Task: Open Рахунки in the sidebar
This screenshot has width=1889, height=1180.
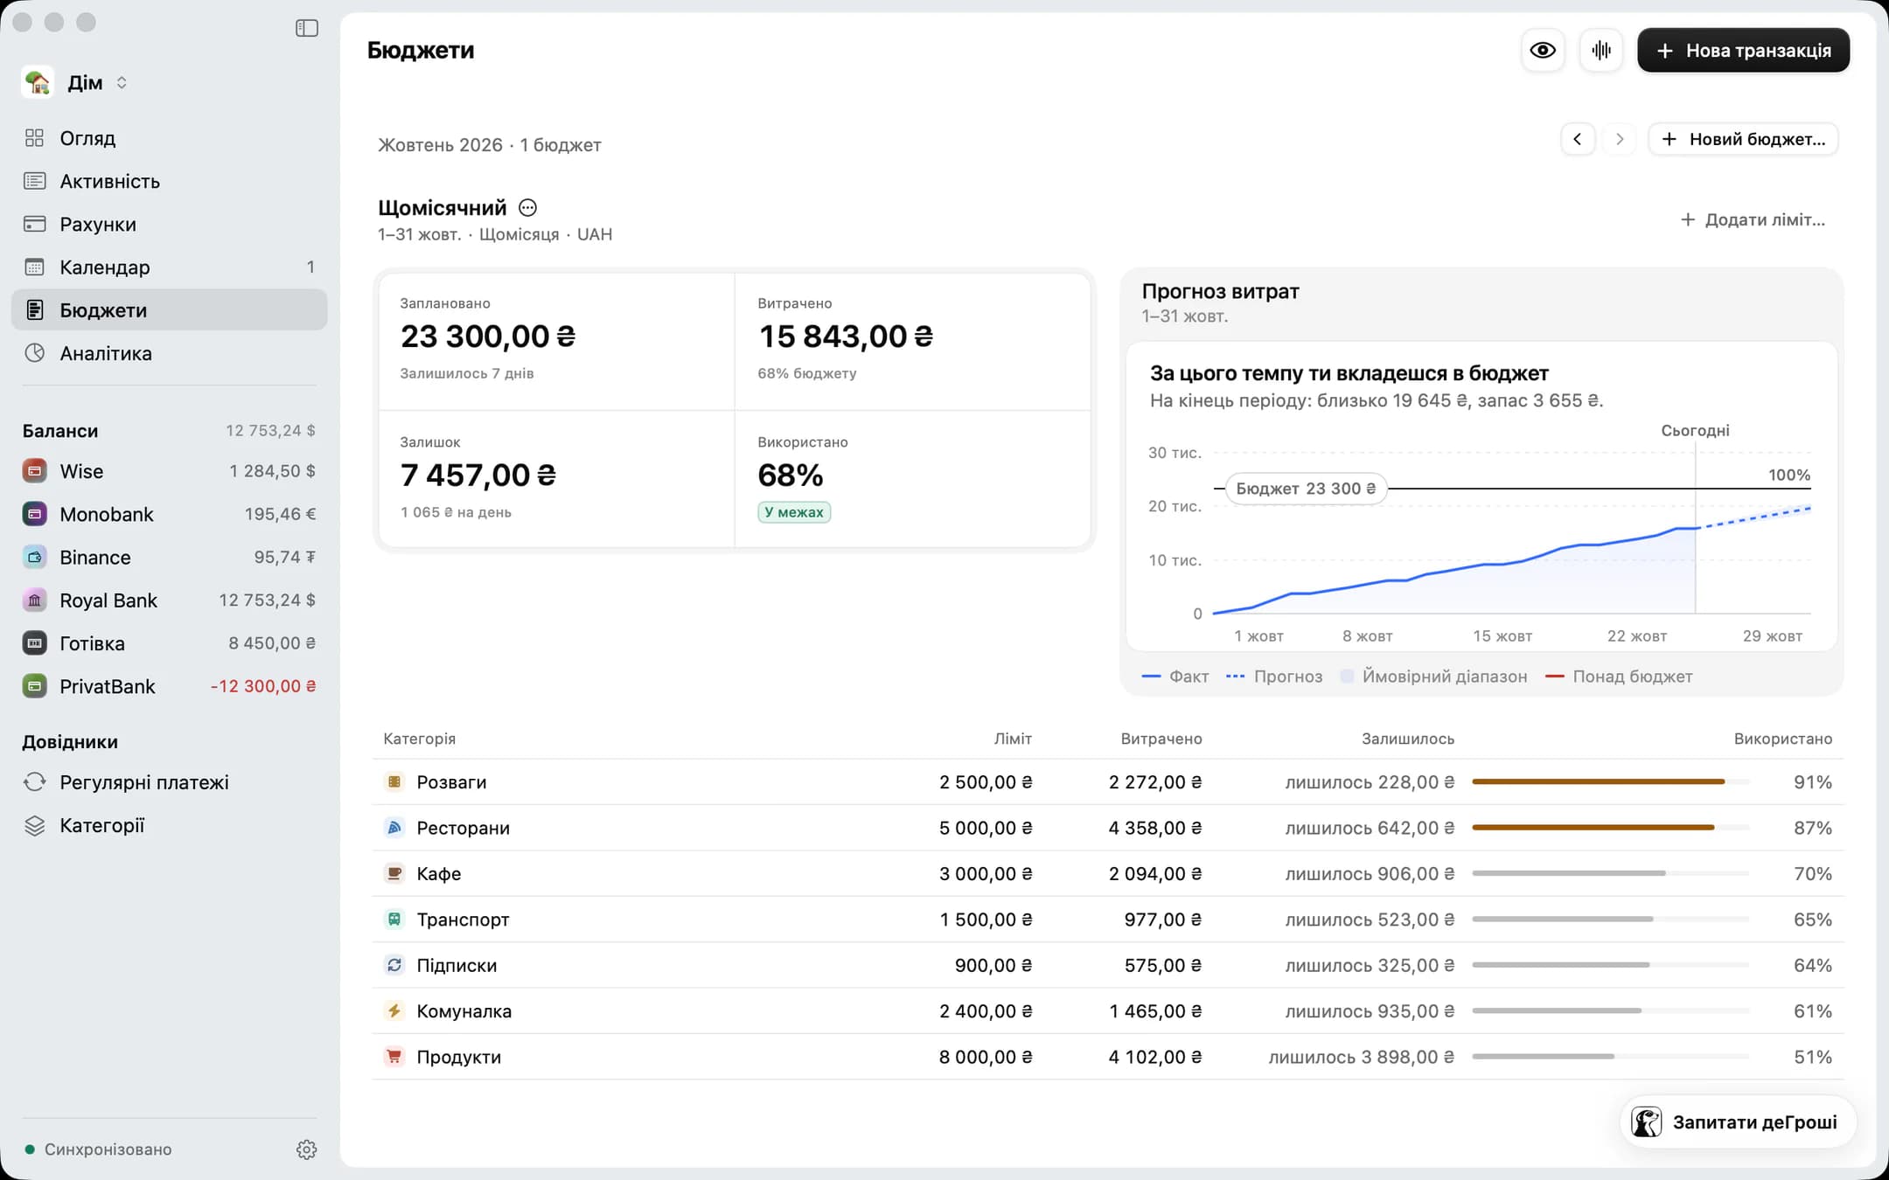Action: [x=170, y=224]
